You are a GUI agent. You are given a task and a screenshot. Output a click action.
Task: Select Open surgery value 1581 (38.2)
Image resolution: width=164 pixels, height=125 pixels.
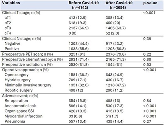[x=79, y=75]
